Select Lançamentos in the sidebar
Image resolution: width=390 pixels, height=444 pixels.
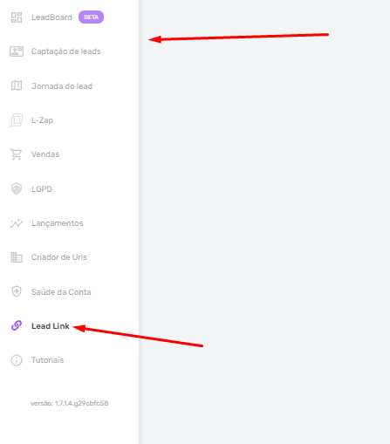point(58,223)
